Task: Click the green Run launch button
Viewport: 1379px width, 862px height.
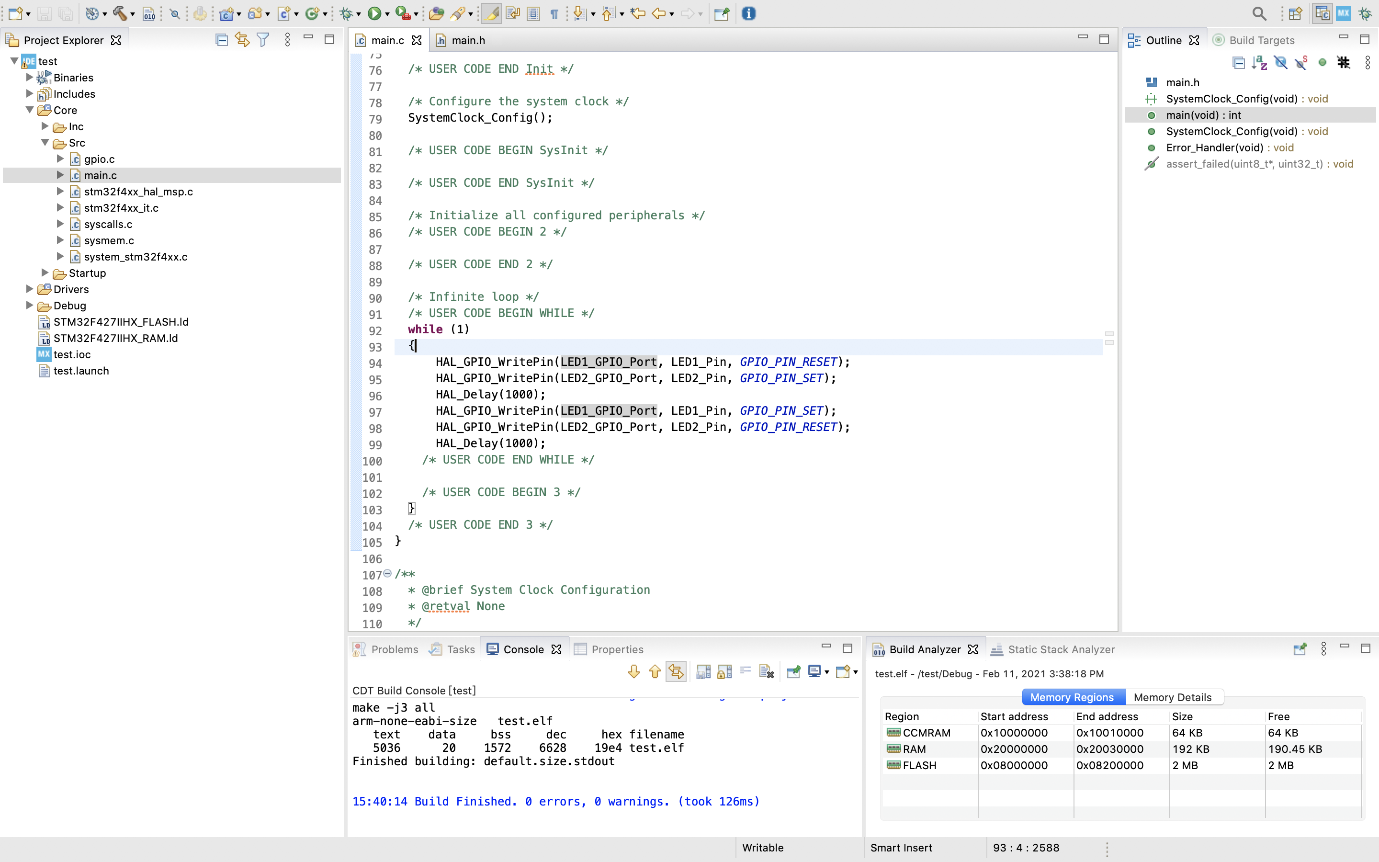Action: click(374, 13)
